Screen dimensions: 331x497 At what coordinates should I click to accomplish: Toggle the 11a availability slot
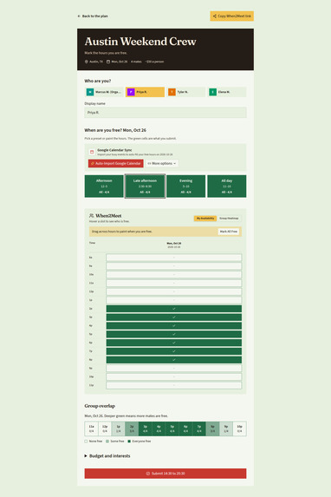[x=174, y=283]
